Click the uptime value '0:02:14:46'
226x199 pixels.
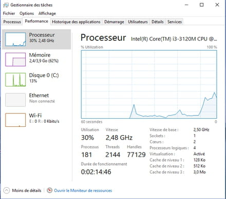pyautogui.click(x=96, y=172)
